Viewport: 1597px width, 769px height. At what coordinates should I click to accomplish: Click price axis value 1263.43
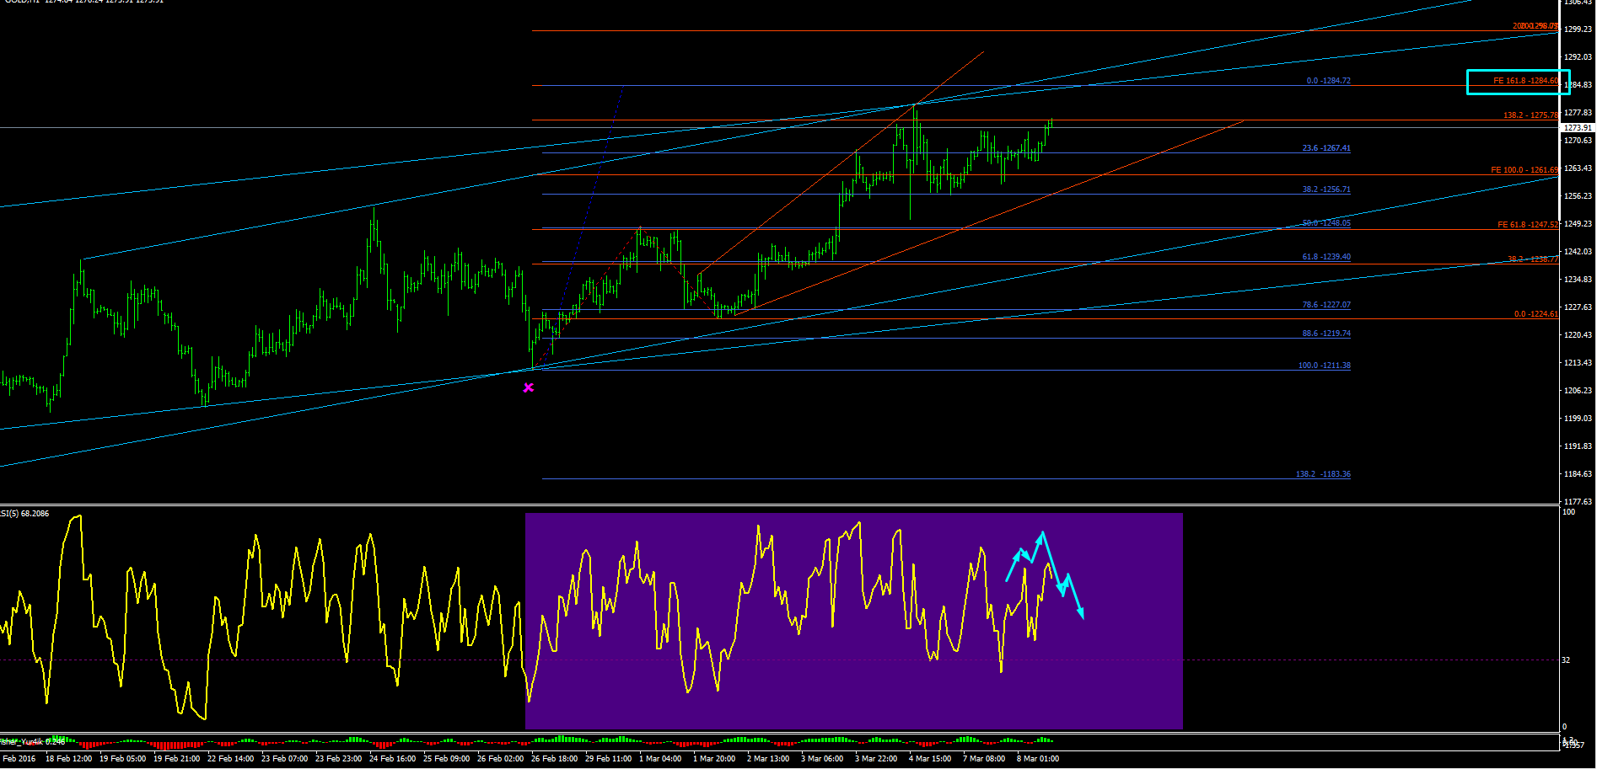tap(1578, 168)
